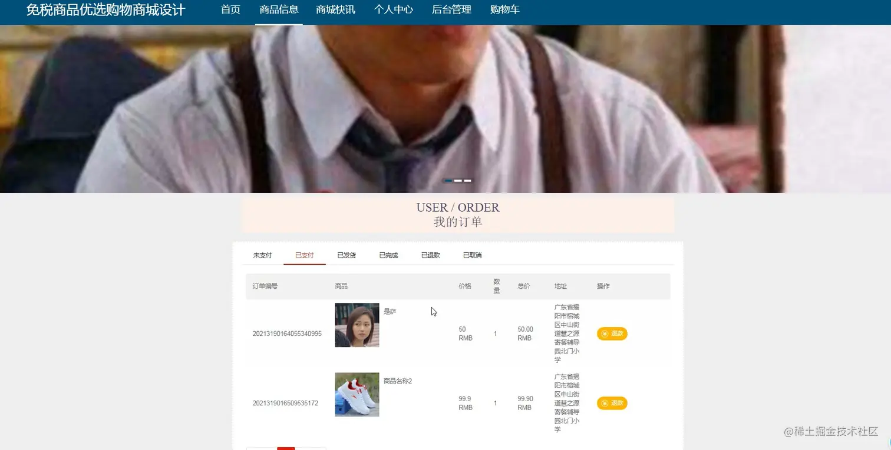Click order number 20213190164055340995
Screen dimensions: 891x450
click(287, 334)
